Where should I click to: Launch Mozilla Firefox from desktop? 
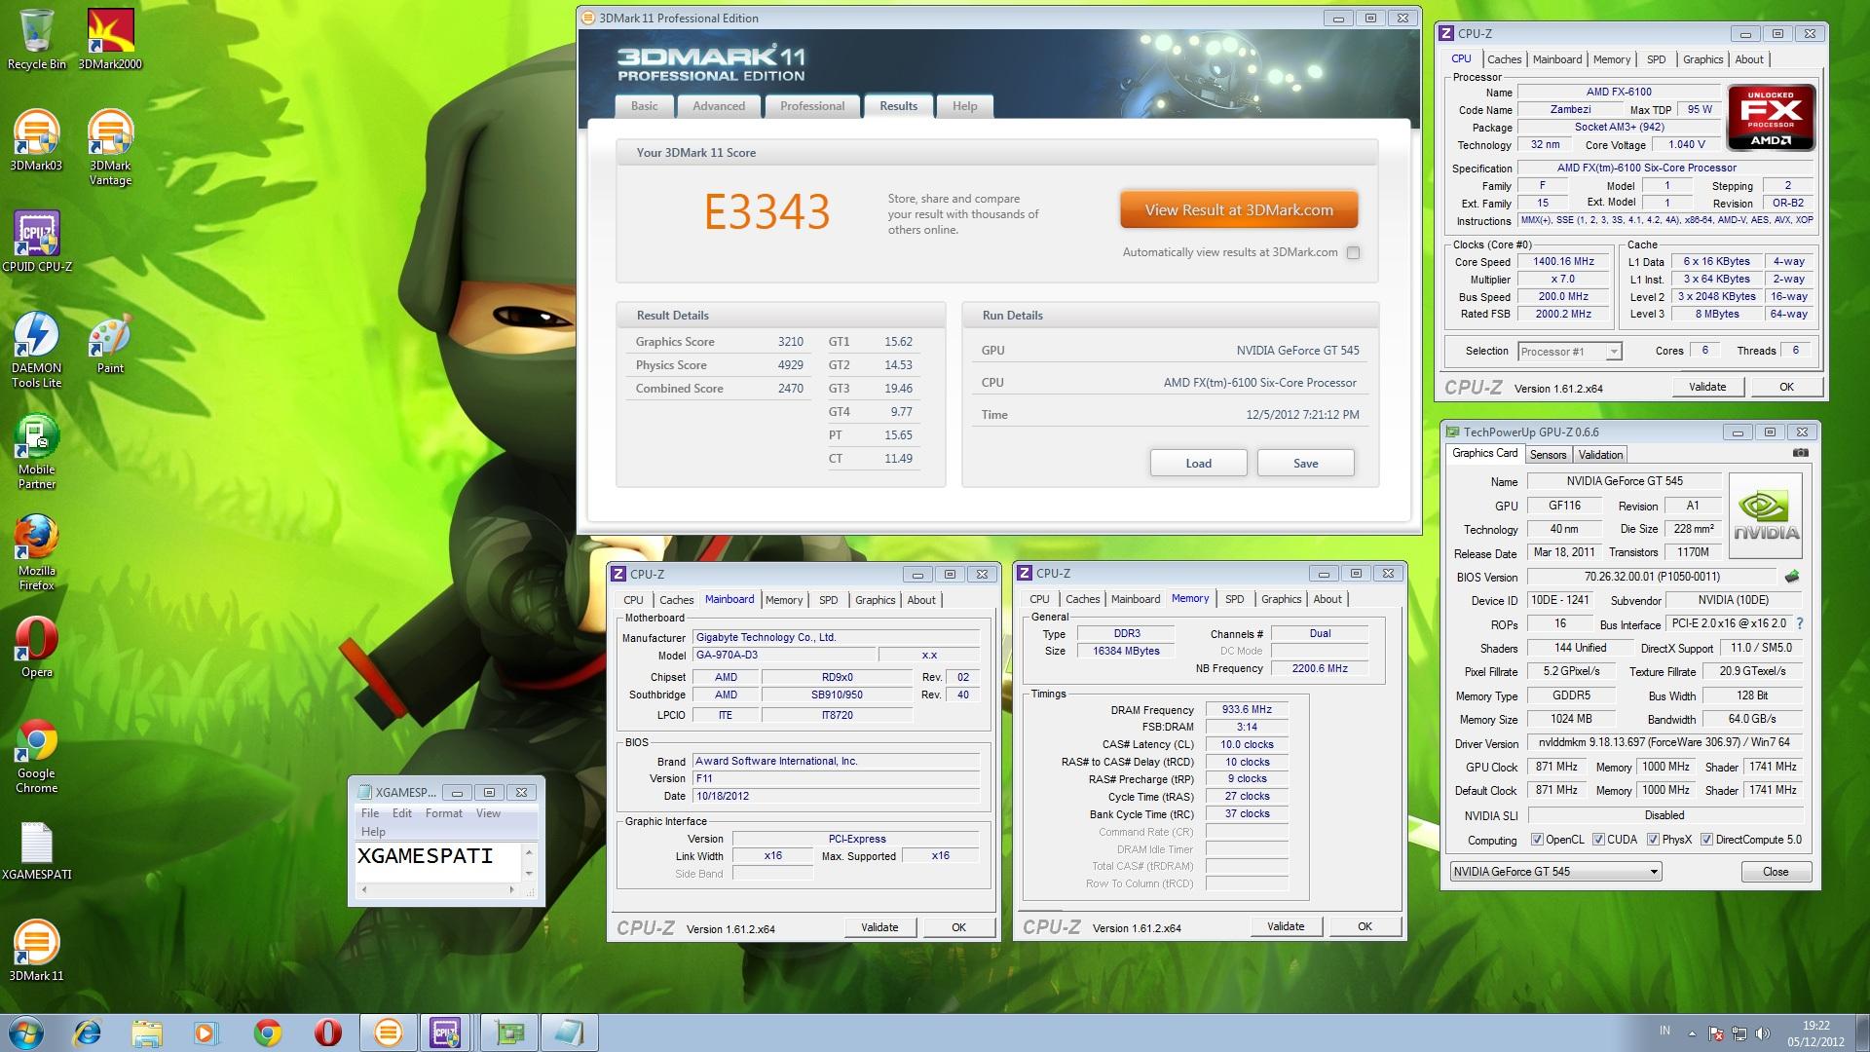click(x=36, y=552)
